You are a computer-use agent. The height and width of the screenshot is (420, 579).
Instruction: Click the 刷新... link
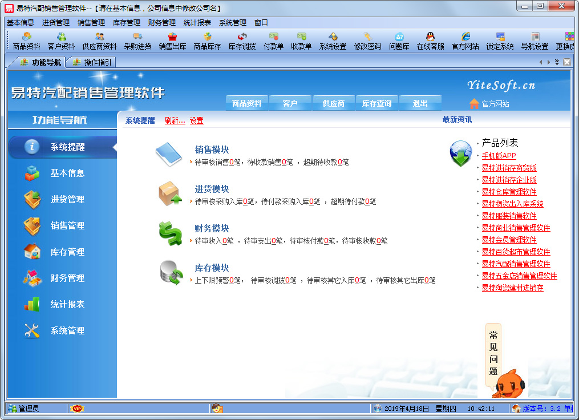[x=175, y=120]
